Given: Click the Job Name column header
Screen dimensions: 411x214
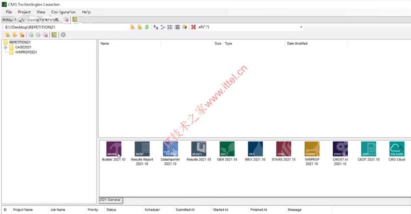Looking at the screenshot, I should [x=67, y=210].
